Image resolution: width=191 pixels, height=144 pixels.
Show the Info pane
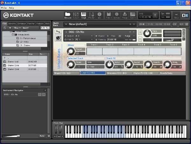(99, 15)
